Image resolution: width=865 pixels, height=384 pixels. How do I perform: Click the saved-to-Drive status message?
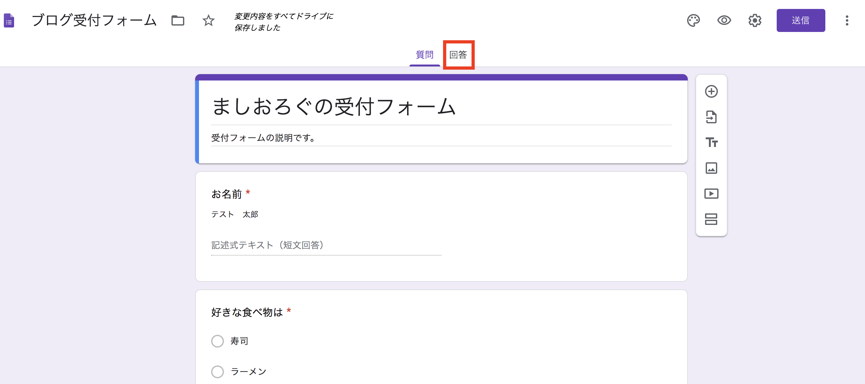pyautogui.click(x=284, y=22)
